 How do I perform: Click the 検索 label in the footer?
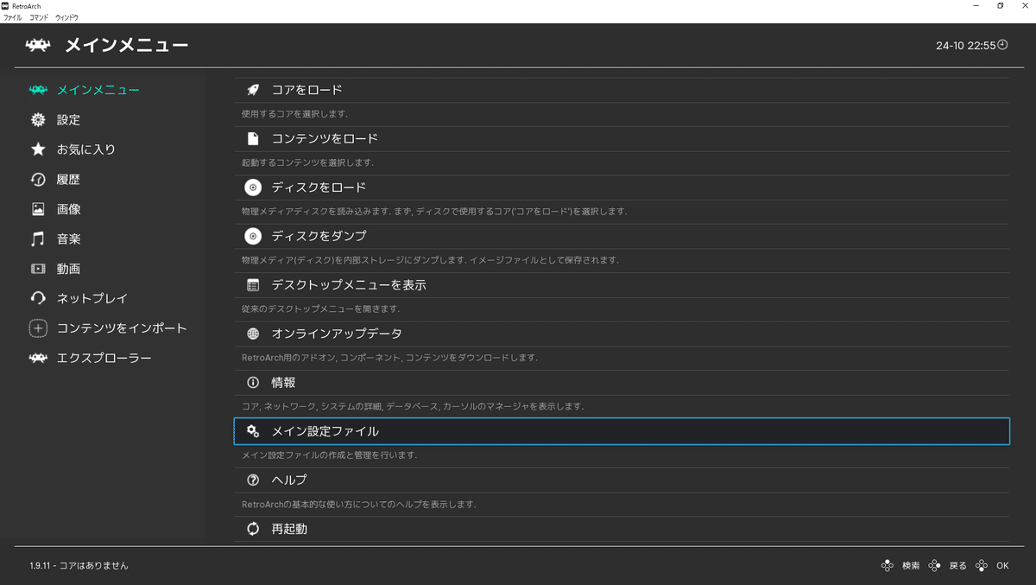coord(911,566)
